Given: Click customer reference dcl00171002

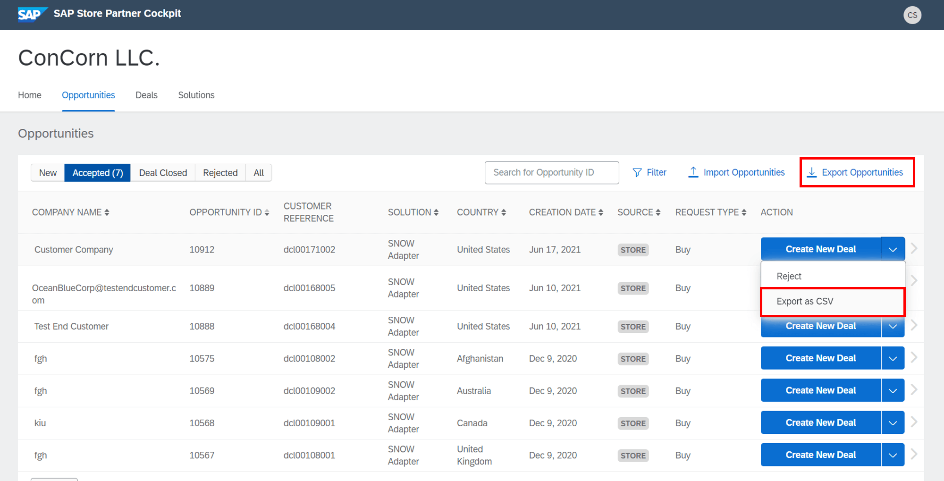Looking at the screenshot, I should [x=309, y=250].
